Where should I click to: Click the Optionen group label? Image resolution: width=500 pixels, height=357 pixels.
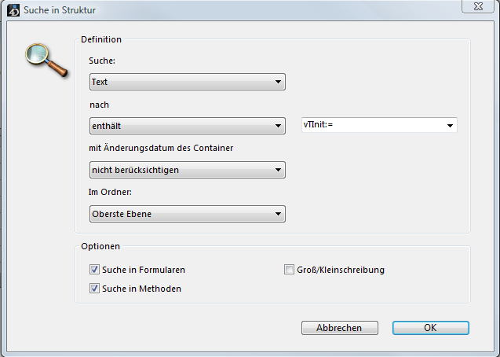pyautogui.click(x=100, y=246)
